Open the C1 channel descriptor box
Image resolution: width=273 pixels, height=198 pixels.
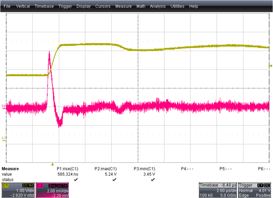pos(17,190)
